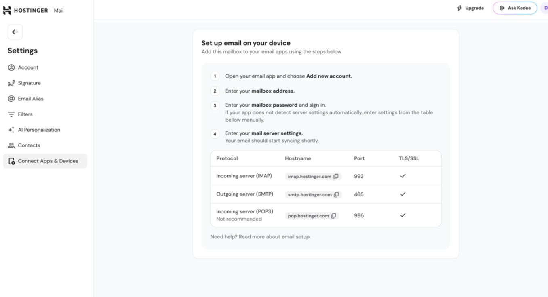The height and width of the screenshot is (297, 548).
Task: Click the Filters lines icon
Action: (x=11, y=114)
